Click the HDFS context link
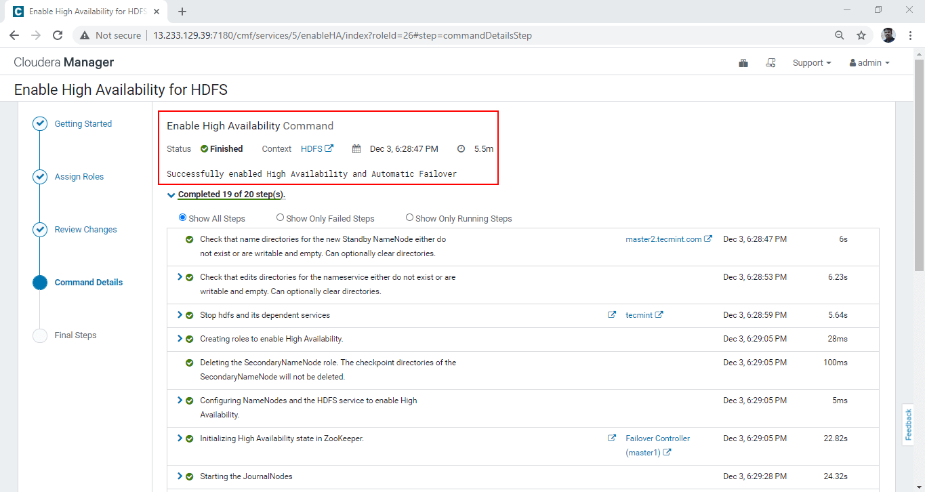Image resolution: width=925 pixels, height=492 pixels. (x=312, y=148)
